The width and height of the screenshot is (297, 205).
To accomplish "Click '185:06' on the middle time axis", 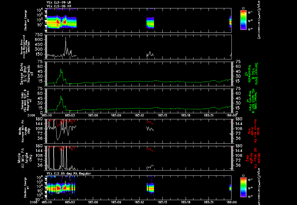I will [x=93, y=115].
